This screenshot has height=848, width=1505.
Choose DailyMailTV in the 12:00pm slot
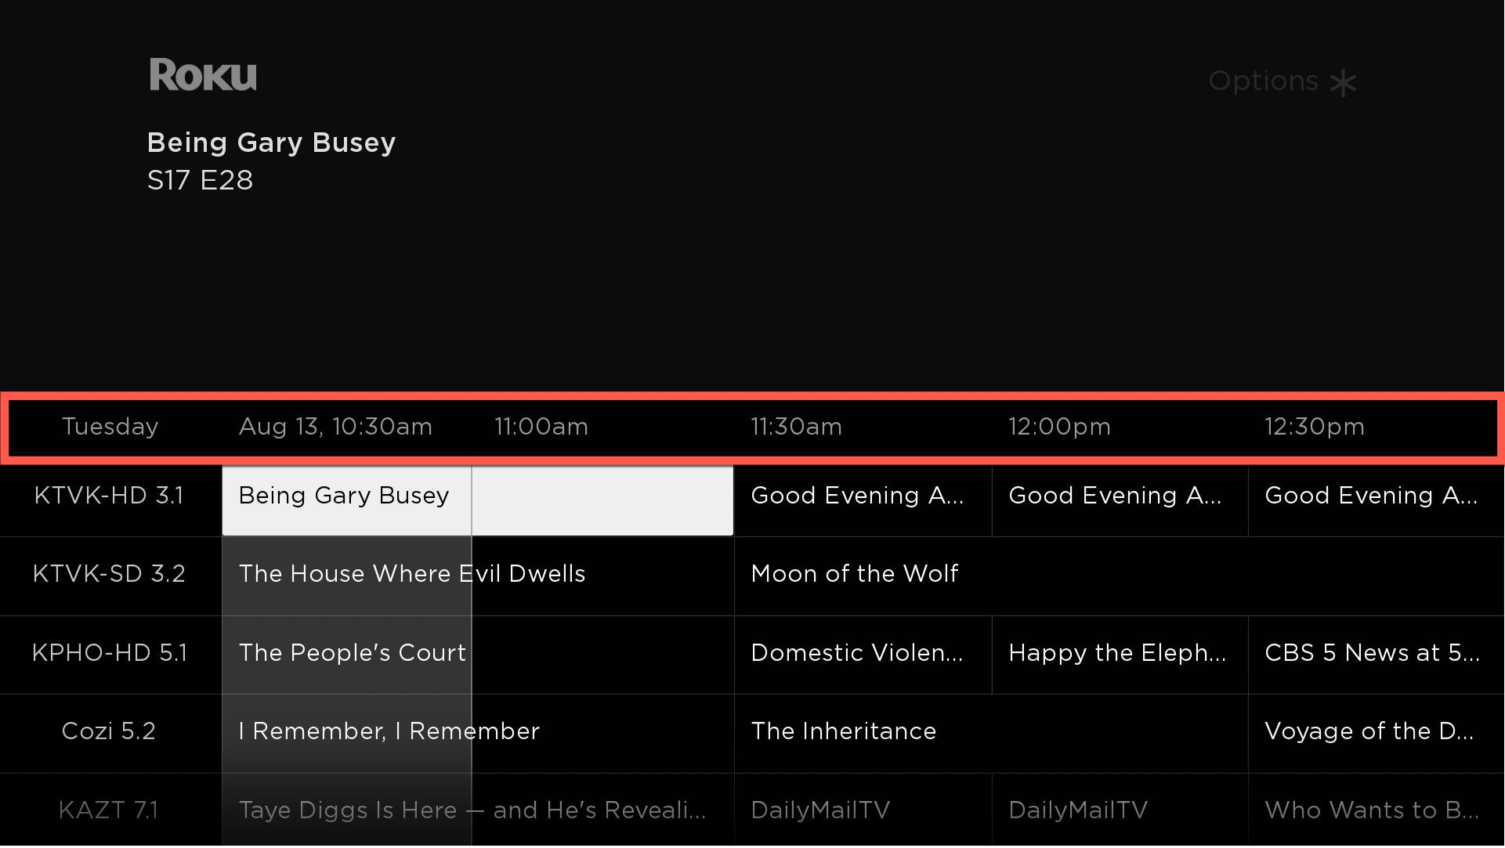pyautogui.click(x=1120, y=811)
